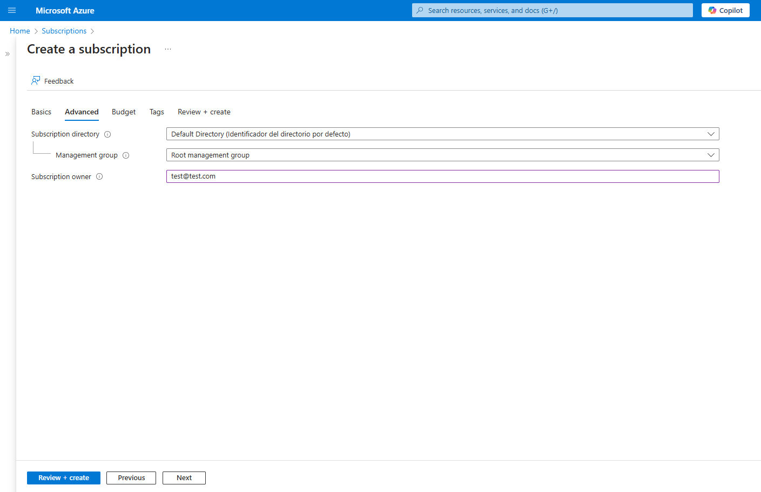
Task: Click the search magnifier icon
Action: click(420, 10)
